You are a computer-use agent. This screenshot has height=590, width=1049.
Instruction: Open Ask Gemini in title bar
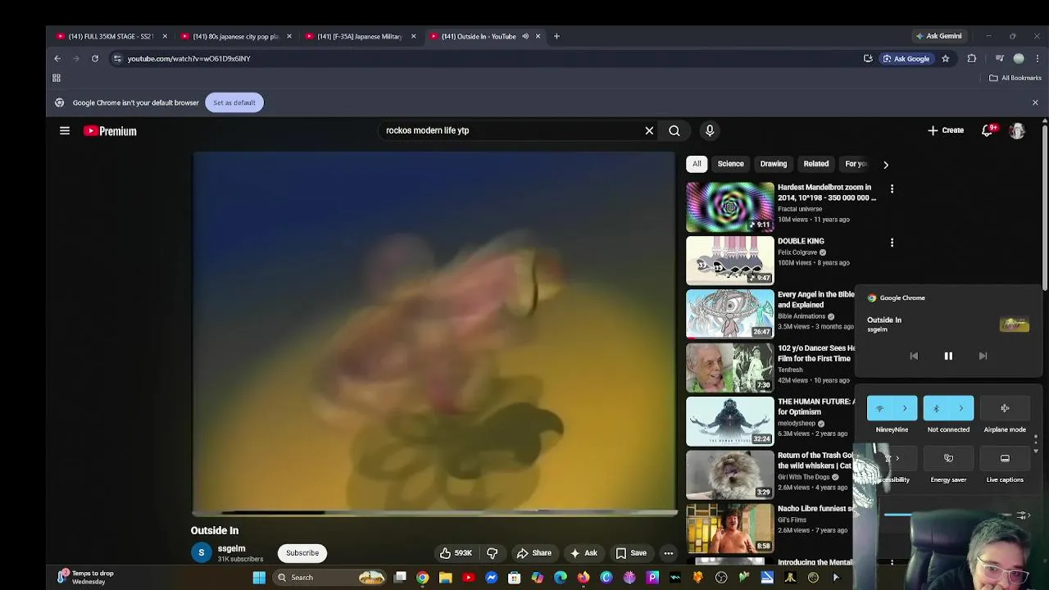[938, 36]
